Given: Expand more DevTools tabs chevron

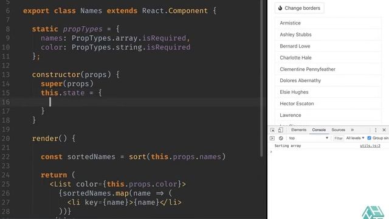Looking at the screenshot, I should 353,130.
